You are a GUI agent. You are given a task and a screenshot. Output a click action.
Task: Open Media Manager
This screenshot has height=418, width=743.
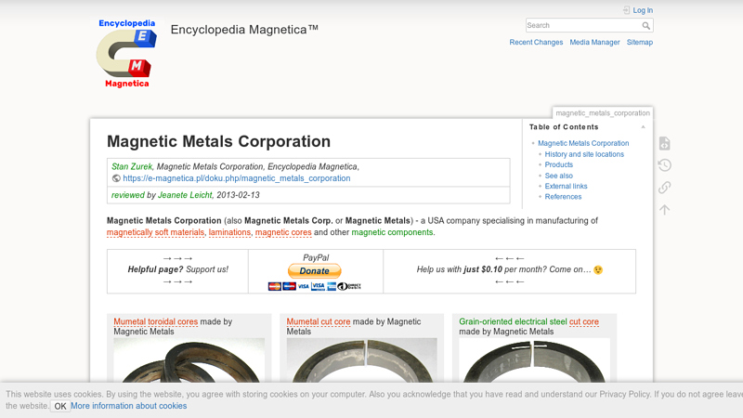point(594,42)
